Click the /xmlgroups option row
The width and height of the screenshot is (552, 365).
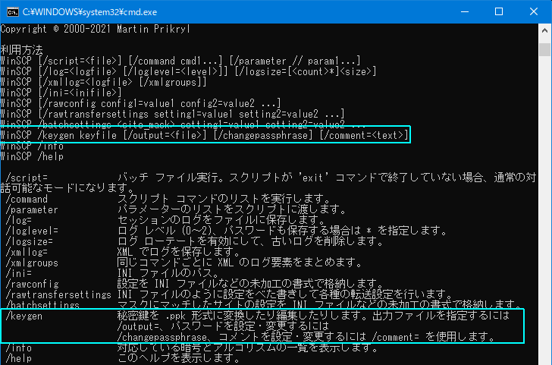tap(183, 263)
